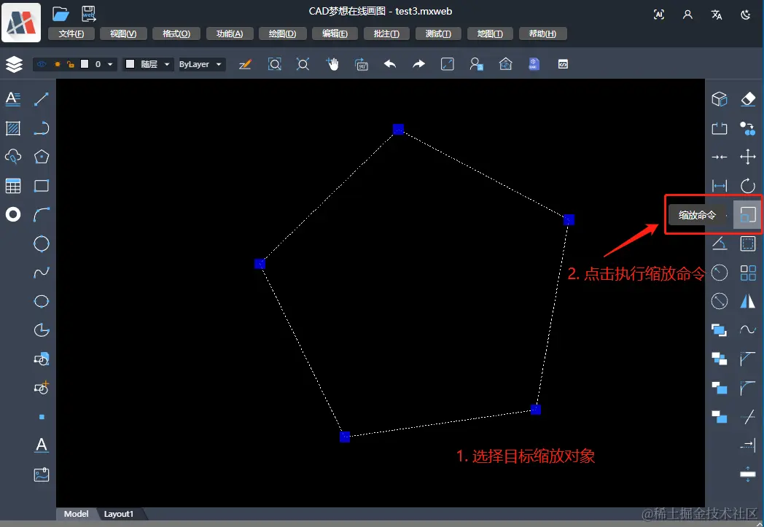Screen dimensions: 764x527
Task: Switch to the Model tab
Action: (x=77, y=514)
